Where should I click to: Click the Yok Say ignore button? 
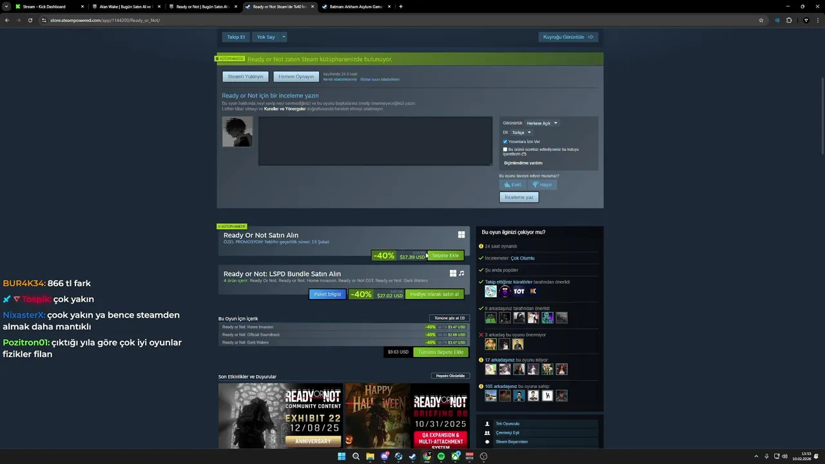click(266, 37)
